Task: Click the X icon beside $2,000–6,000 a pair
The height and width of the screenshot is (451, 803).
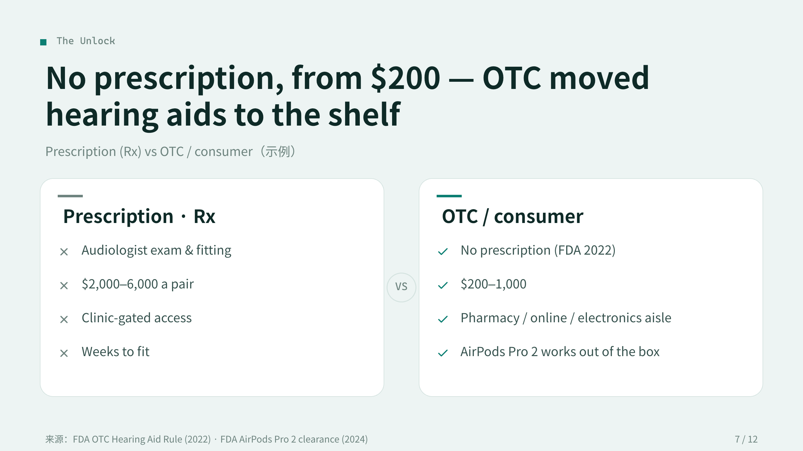Action: [64, 285]
